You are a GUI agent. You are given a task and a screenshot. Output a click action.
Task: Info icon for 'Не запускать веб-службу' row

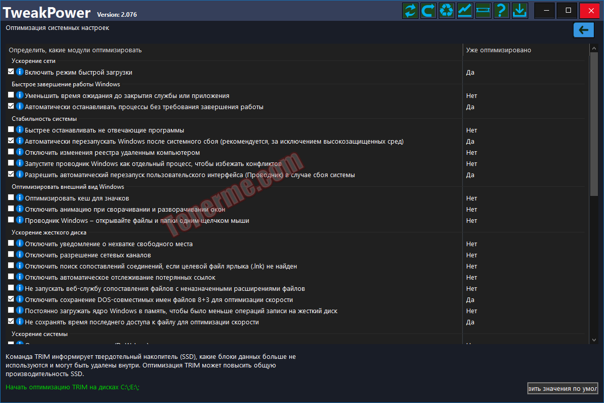tap(20, 288)
